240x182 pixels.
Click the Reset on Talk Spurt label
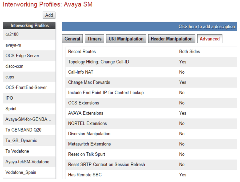pos(86,154)
